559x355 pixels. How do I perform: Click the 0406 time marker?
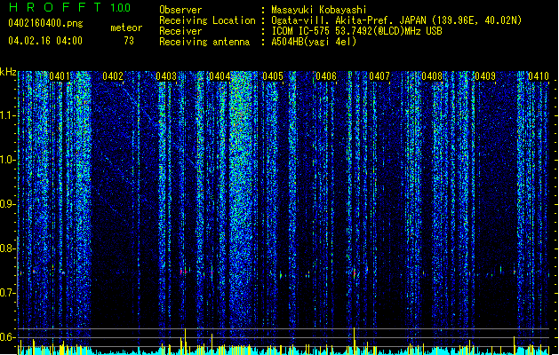pyautogui.click(x=326, y=76)
